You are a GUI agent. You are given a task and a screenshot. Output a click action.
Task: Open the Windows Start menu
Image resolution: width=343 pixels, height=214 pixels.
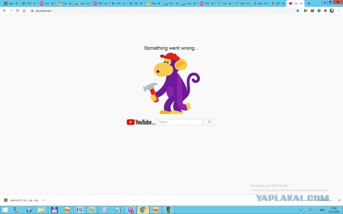point(5,210)
